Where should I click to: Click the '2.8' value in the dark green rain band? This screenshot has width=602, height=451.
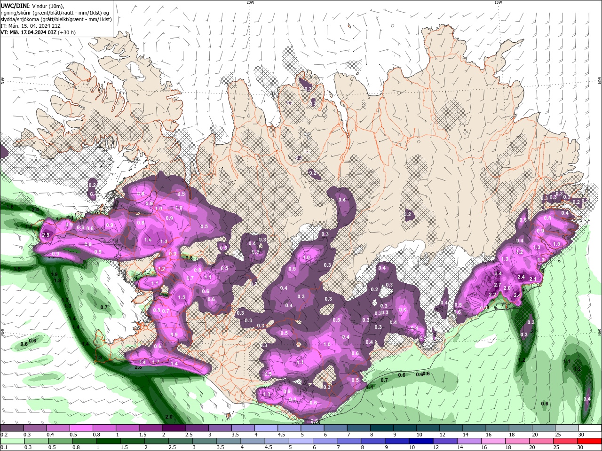[x=138, y=367]
